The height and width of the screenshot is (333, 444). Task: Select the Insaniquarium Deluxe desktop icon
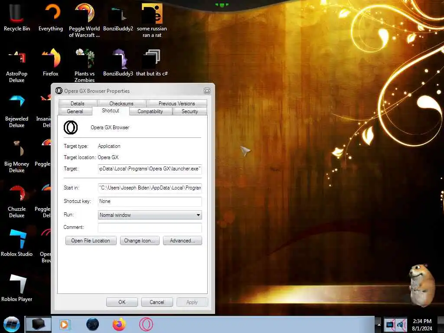click(x=43, y=111)
